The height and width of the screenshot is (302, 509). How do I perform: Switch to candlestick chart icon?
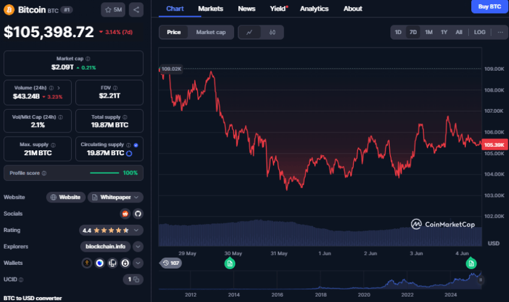pos(272,32)
